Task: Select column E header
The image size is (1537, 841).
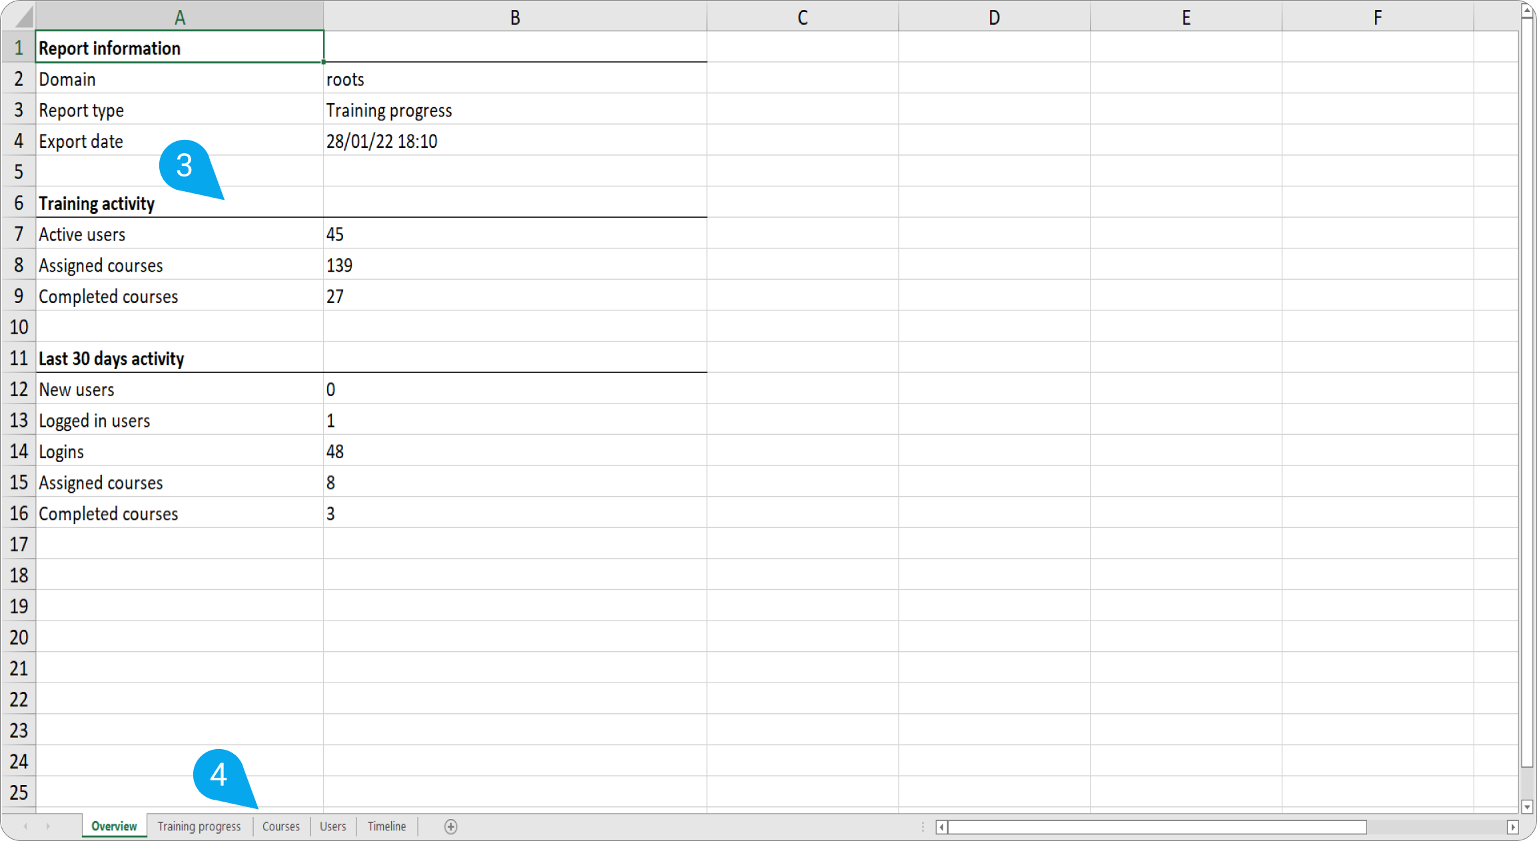Action: click(1186, 17)
